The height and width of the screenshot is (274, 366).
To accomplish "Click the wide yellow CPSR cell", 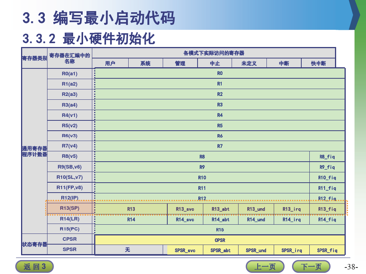I will click(220, 240).
